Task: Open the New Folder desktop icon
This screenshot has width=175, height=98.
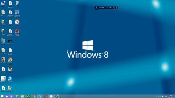Action: coord(3,51)
